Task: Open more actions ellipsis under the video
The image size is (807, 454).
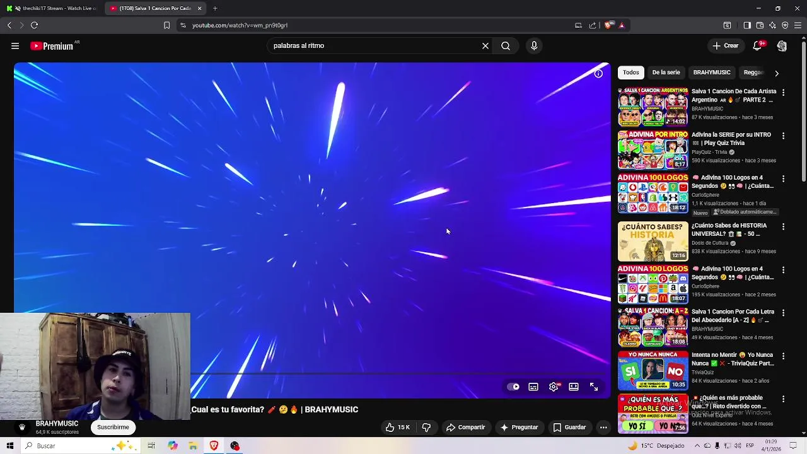Action: 603,427
